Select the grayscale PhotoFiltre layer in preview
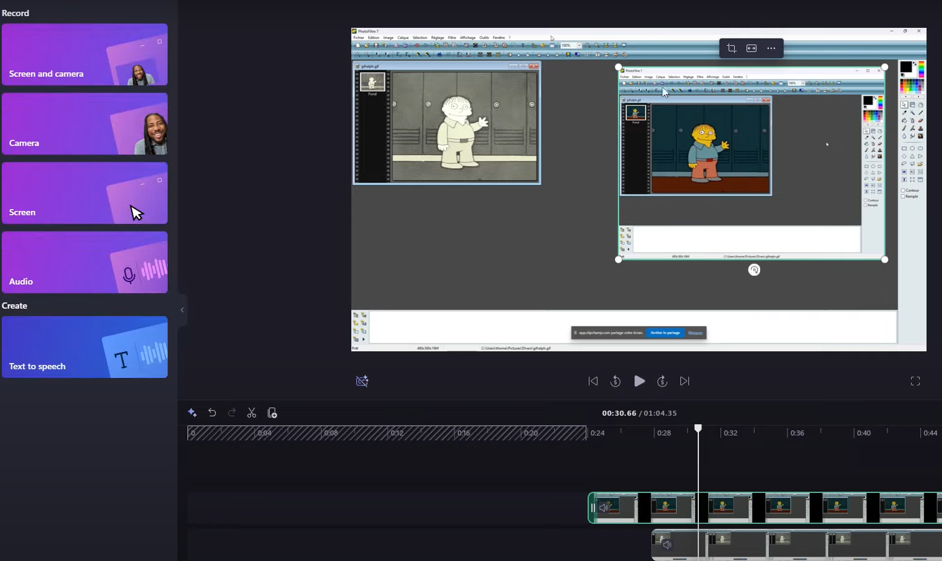This screenshot has width=942, height=561. click(447, 122)
